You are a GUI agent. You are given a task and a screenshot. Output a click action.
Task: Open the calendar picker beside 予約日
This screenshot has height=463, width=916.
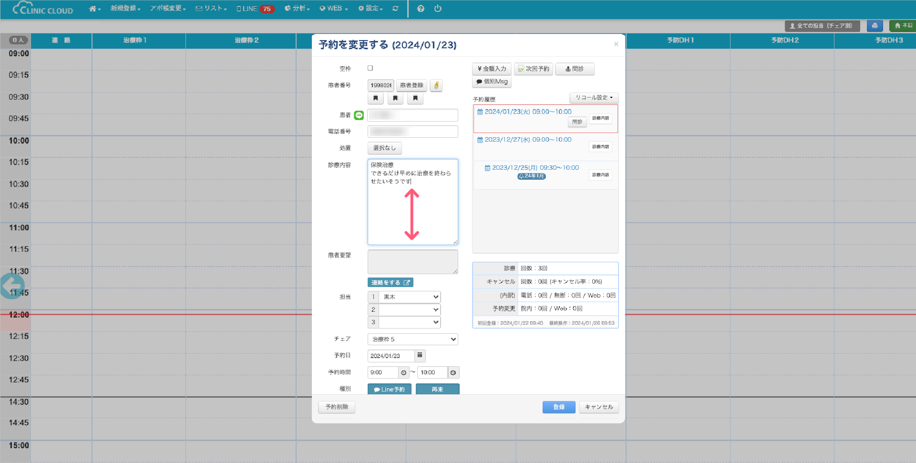[420, 356]
